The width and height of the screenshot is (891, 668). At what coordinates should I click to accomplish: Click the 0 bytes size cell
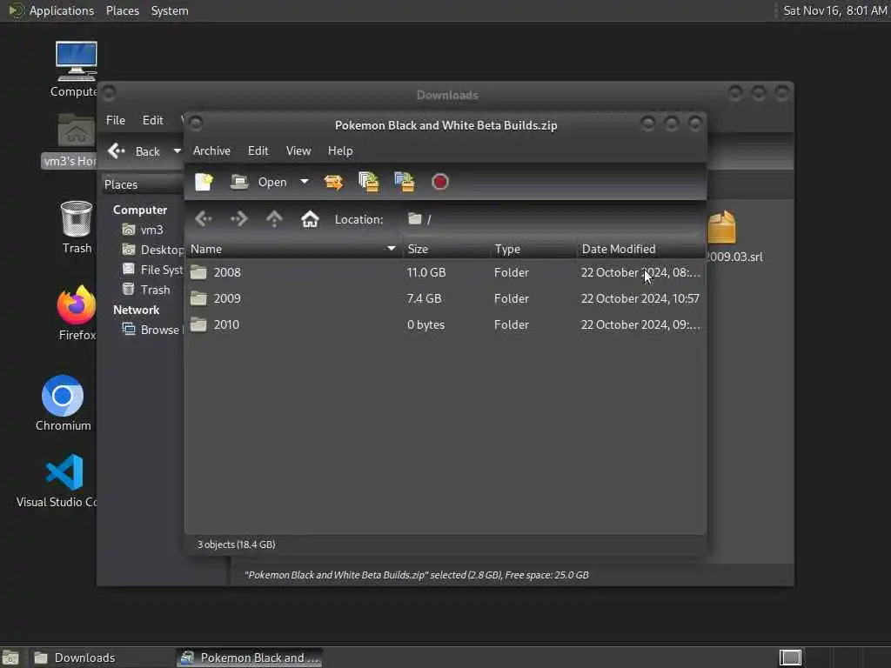click(x=425, y=324)
